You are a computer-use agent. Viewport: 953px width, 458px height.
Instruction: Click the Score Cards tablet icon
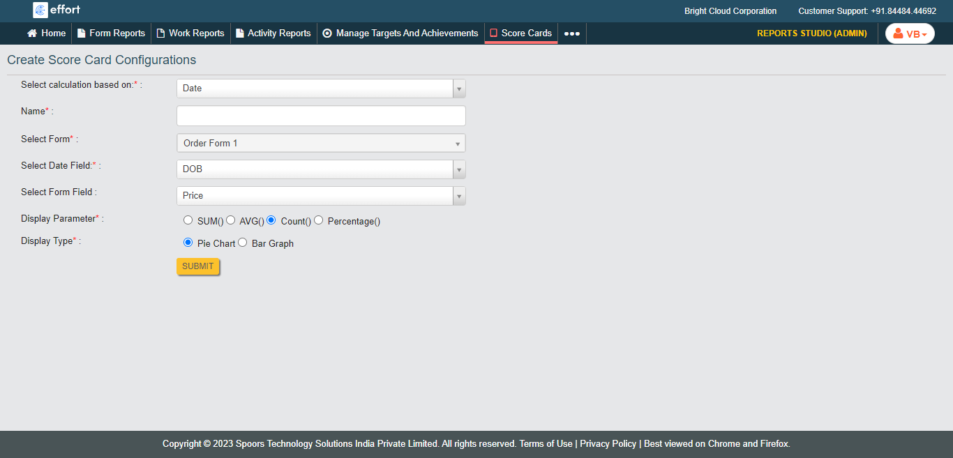coord(494,33)
